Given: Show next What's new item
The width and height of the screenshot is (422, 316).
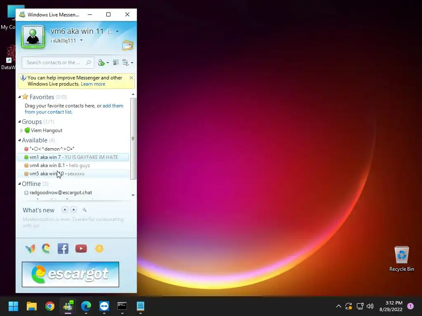Looking at the screenshot, I should [x=73, y=210].
